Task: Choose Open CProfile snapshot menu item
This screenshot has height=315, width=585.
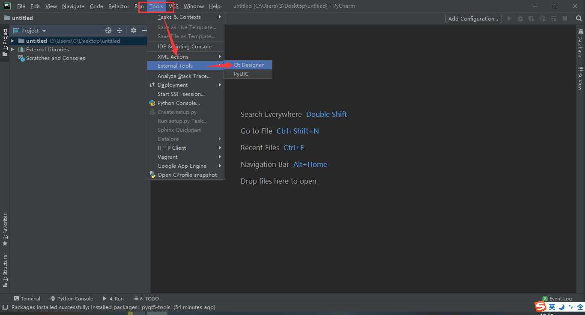Action: tap(186, 175)
